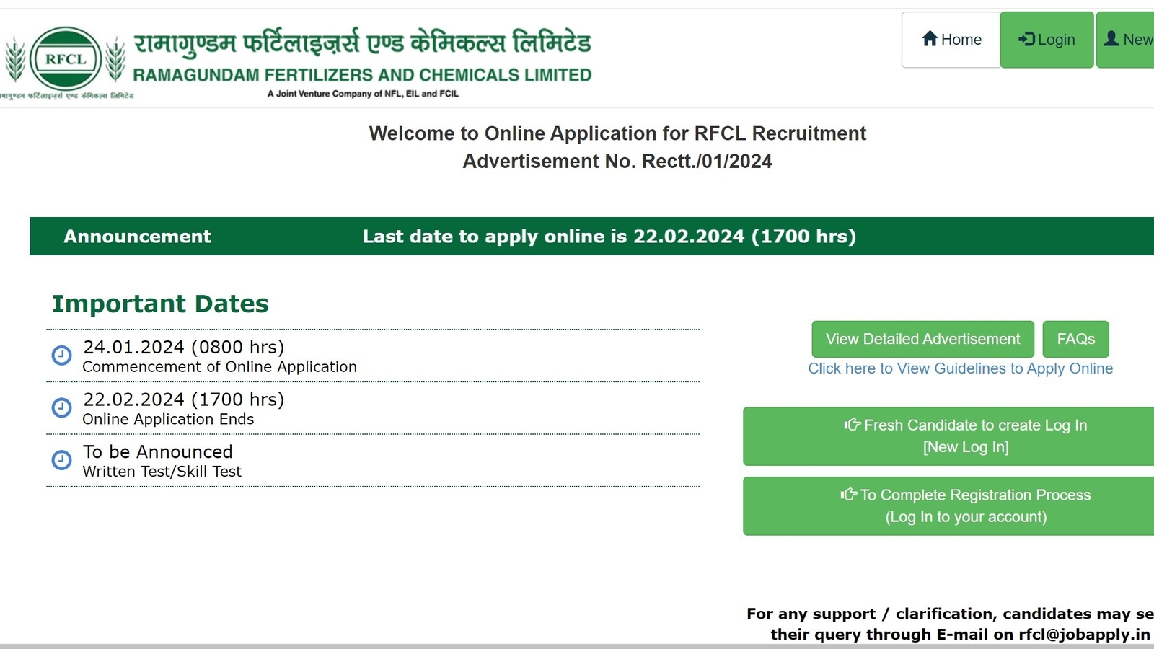Select To Complete Registration Process button
Image resolution: width=1154 pixels, height=649 pixels.
click(x=948, y=505)
